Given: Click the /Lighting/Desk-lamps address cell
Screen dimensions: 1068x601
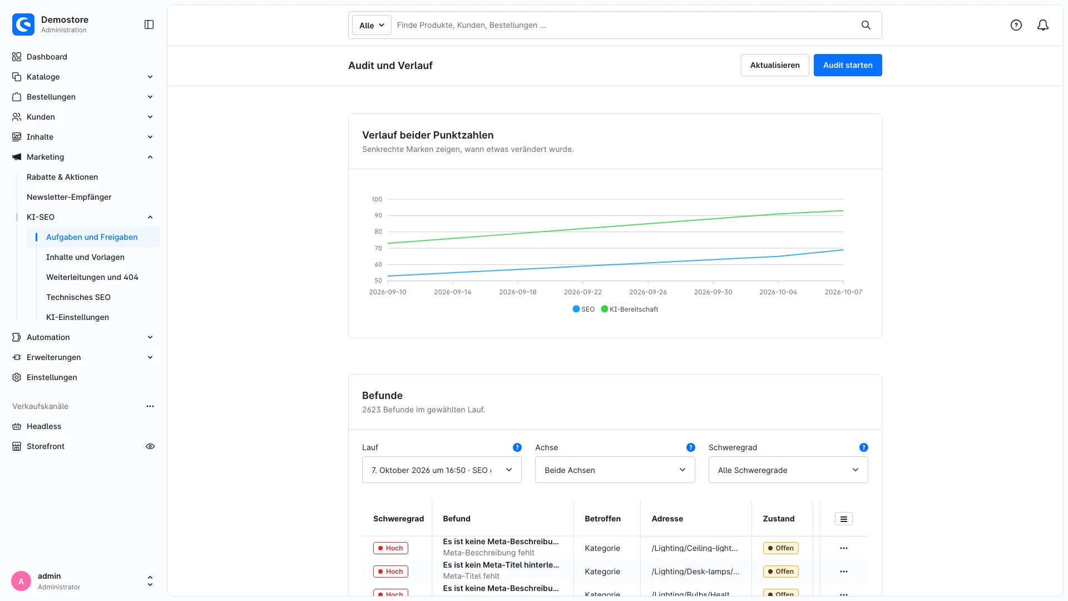Looking at the screenshot, I should [696, 572].
